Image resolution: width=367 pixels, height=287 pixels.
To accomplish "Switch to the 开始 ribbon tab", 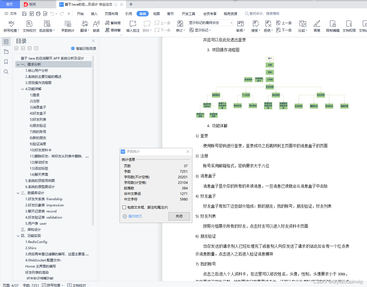I will click(x=80, y=14).
